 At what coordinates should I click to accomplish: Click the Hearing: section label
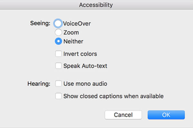(39, 84)
